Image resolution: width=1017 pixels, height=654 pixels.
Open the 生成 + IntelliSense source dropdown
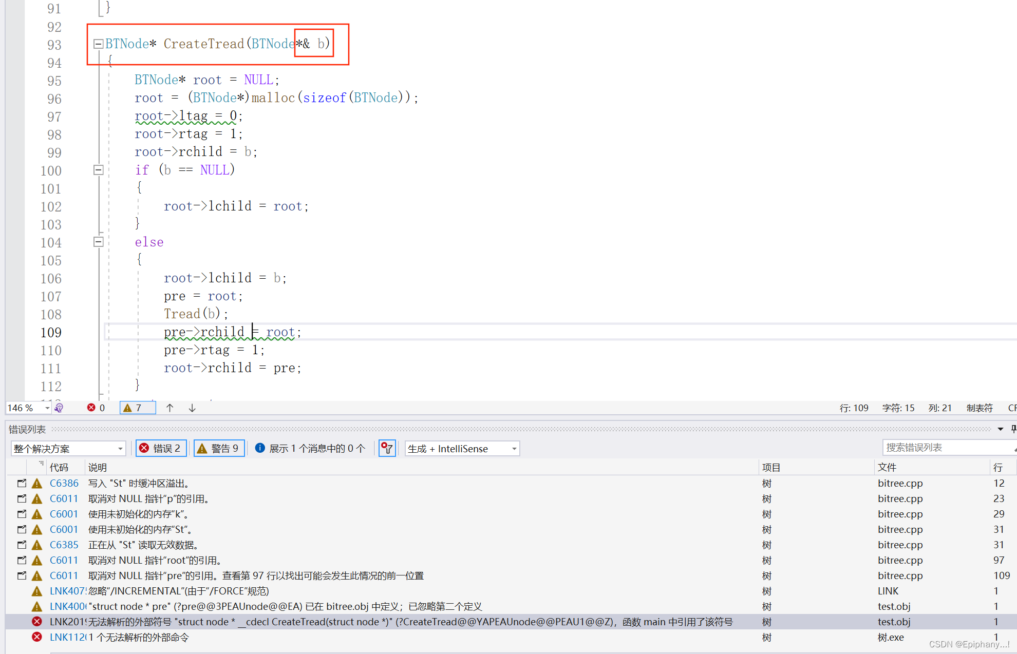462,449
